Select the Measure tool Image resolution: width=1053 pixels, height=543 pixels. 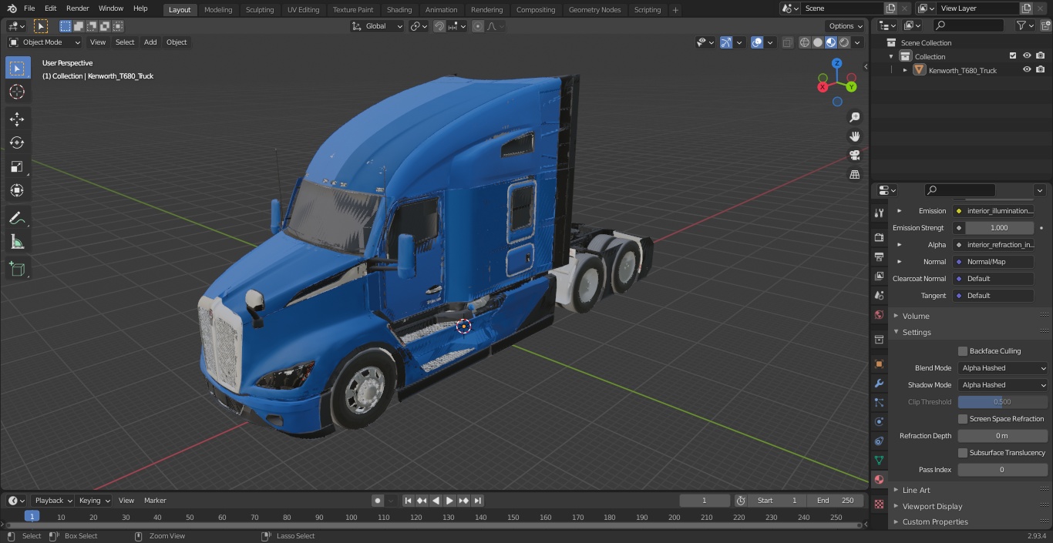17,243
